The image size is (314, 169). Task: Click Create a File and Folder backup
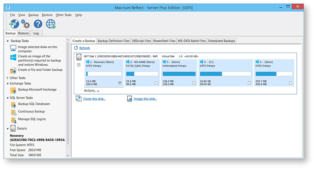coord(41,70)
